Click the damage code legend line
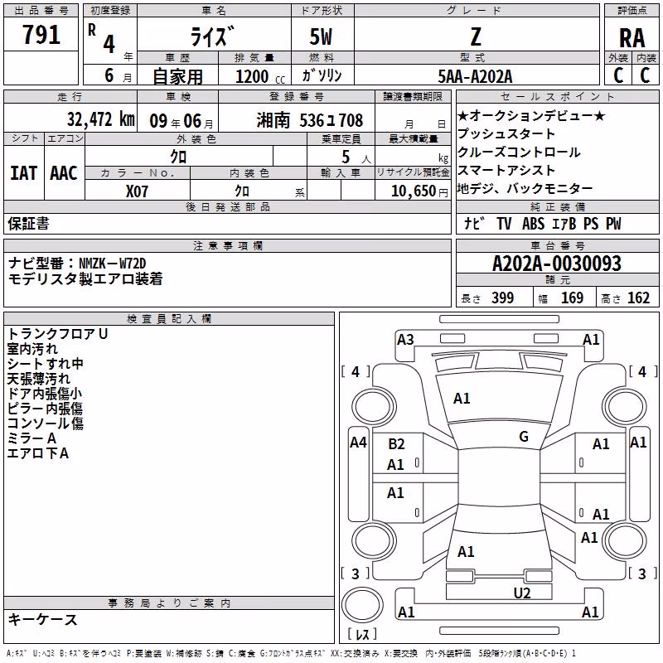The image size is (663, 663). pyautogui.click(x=291, y=653)
